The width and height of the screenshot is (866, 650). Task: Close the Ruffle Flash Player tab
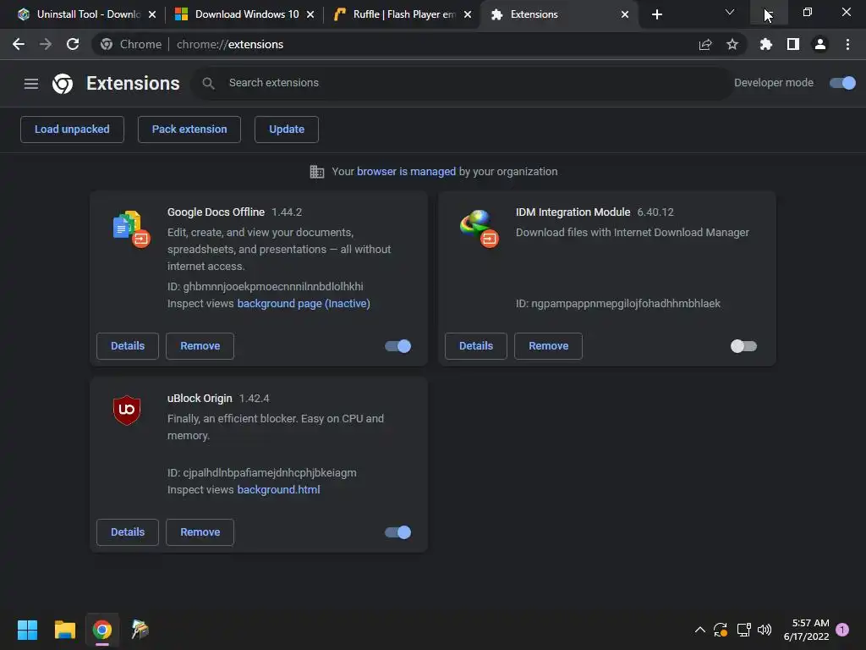tap(468, 14)
